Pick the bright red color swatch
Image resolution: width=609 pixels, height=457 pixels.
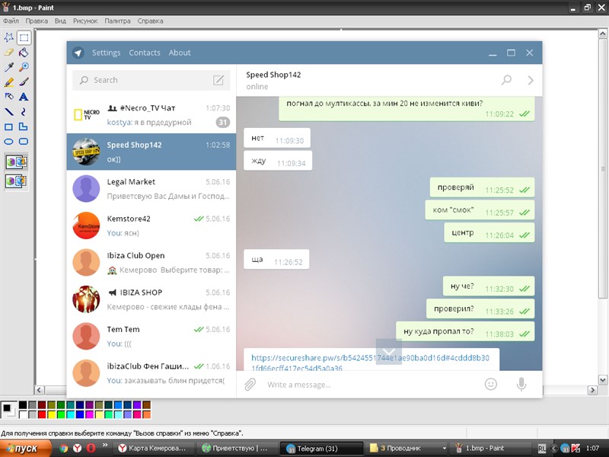point(42,414)
